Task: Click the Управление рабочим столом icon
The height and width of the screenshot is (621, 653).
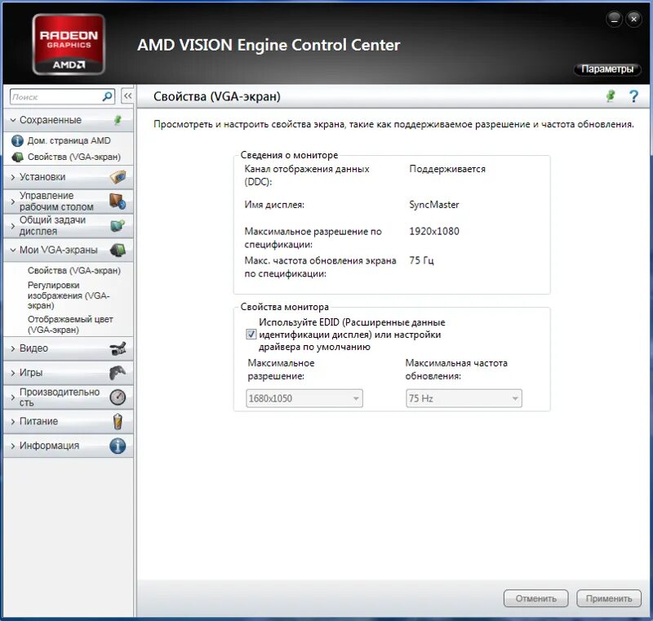Action: click(x=118, y=201)
